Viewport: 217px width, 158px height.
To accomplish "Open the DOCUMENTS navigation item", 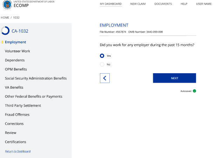I will [163, 4].
